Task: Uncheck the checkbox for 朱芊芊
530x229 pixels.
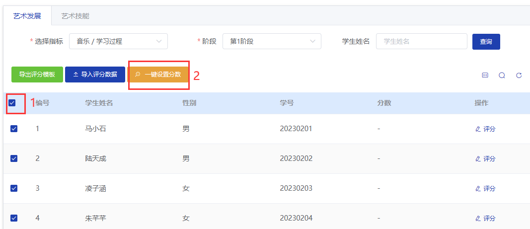Action: pyautogui.click(x=14, y=218)
